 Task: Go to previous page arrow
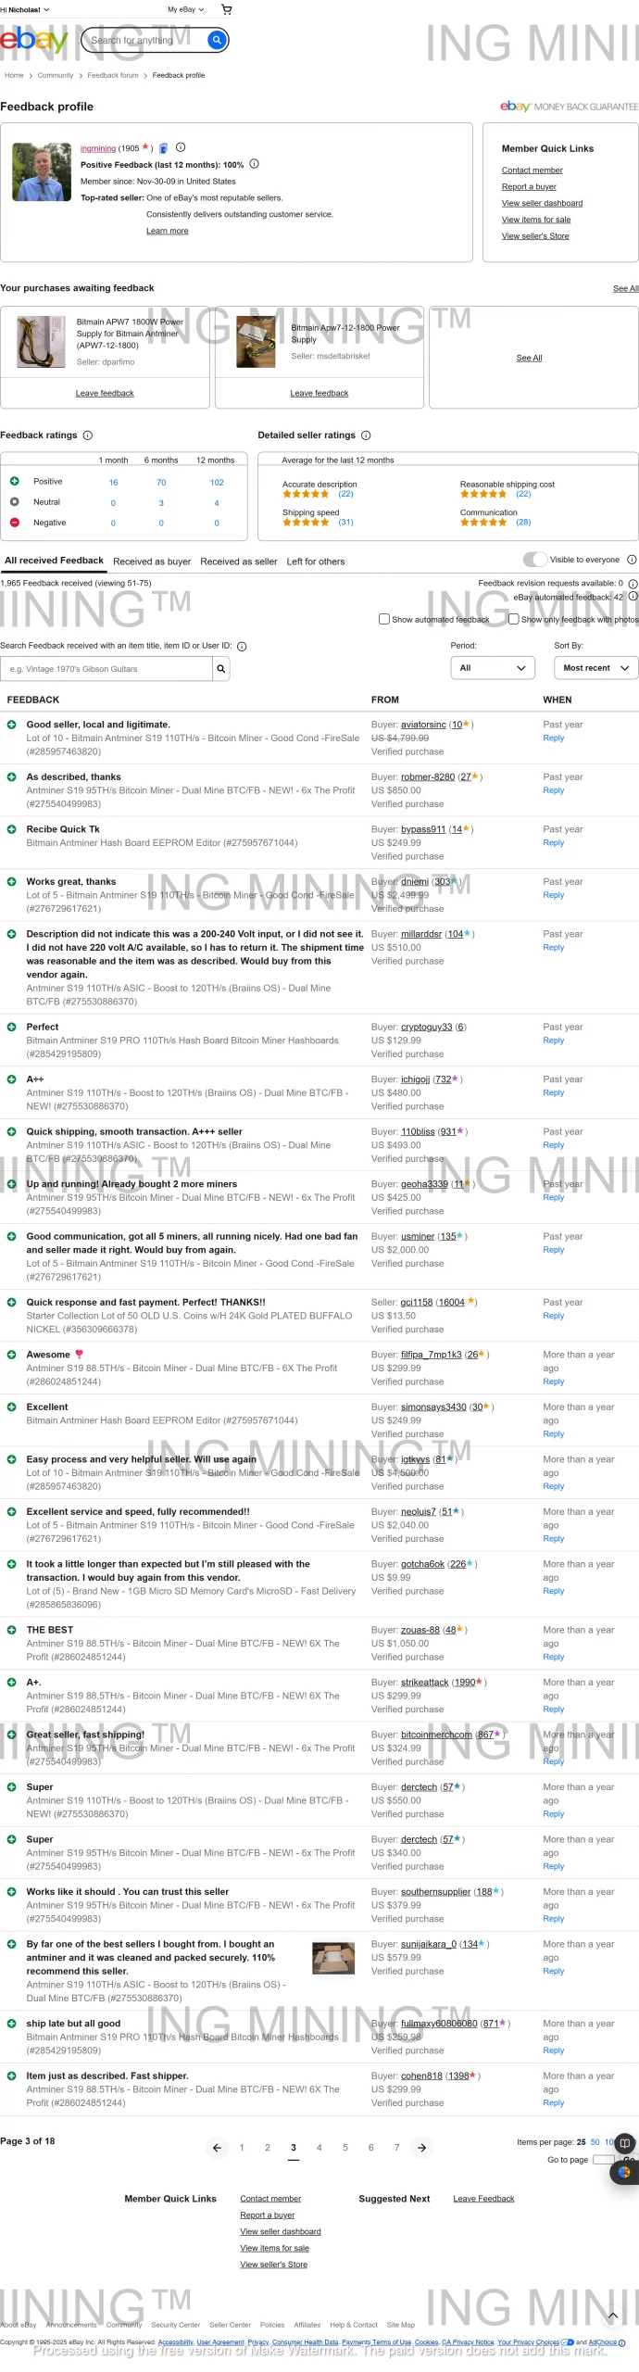[217, 2148]
